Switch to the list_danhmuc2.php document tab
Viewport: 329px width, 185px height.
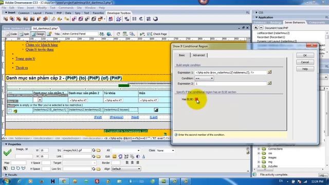coord(46,28)
